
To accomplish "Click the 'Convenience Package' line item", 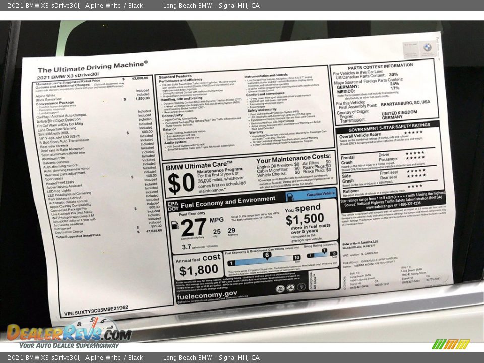I will point(54,103).
